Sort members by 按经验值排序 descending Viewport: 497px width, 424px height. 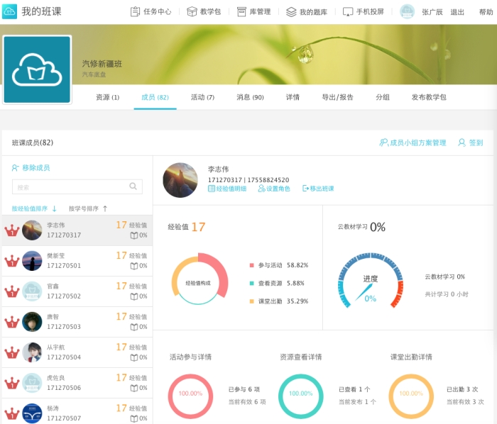[34, 209]
